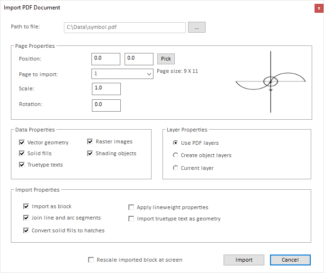Select Create object layers radio button
This screenshot has width=324, height=273.
176,155
